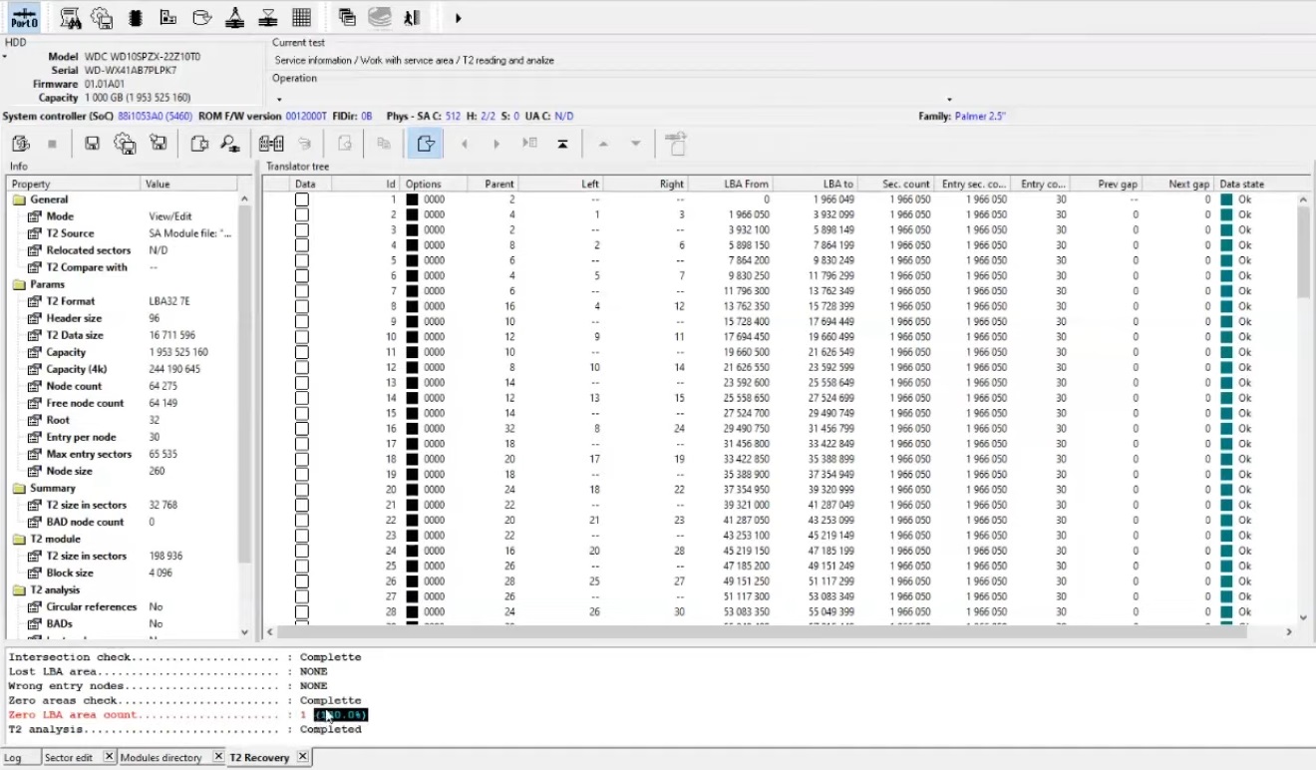Open the Operation dropdown arrow
The width and height of the screenshot is (1316, 770).
[x=279, y=99]
